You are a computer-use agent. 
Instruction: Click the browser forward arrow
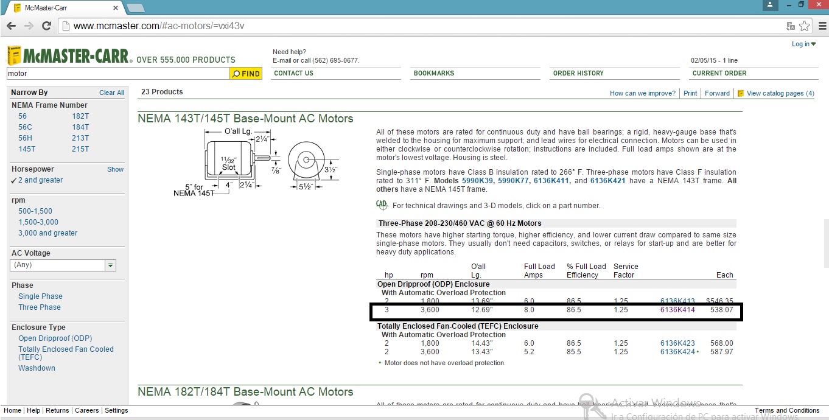[29, 26]
